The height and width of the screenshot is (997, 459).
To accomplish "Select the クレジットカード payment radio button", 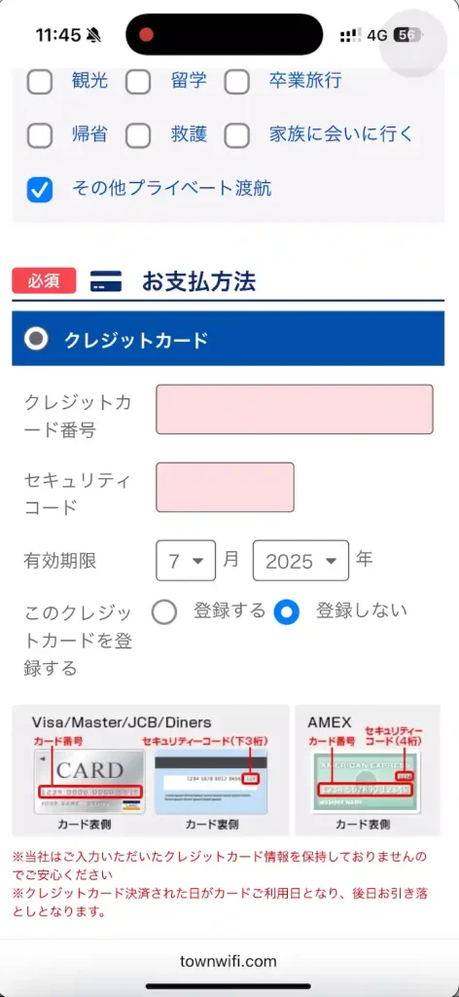I will 36,339.
